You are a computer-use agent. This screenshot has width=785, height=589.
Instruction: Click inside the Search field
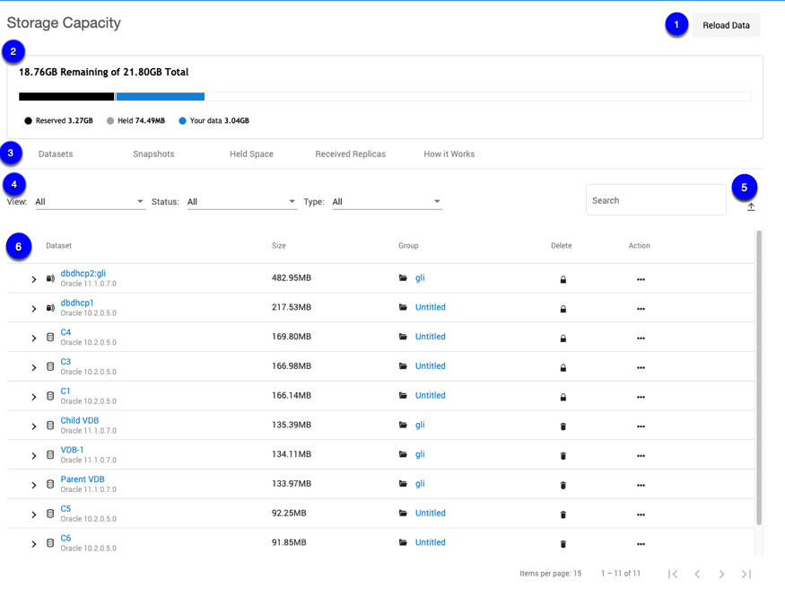[656, 199]
